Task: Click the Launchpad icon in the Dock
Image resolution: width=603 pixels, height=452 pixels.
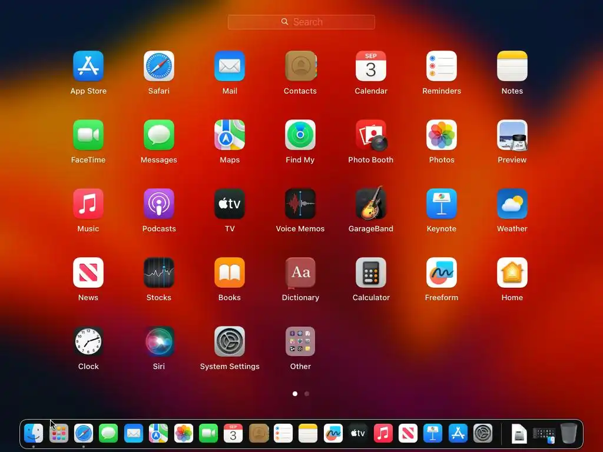Action: [58, 433]
